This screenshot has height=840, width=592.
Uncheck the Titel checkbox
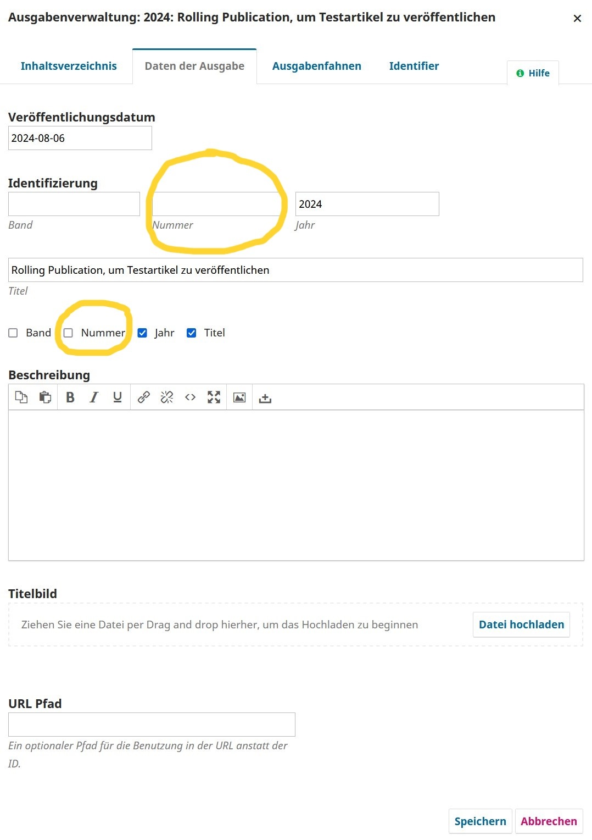click(x=192, y=333)
